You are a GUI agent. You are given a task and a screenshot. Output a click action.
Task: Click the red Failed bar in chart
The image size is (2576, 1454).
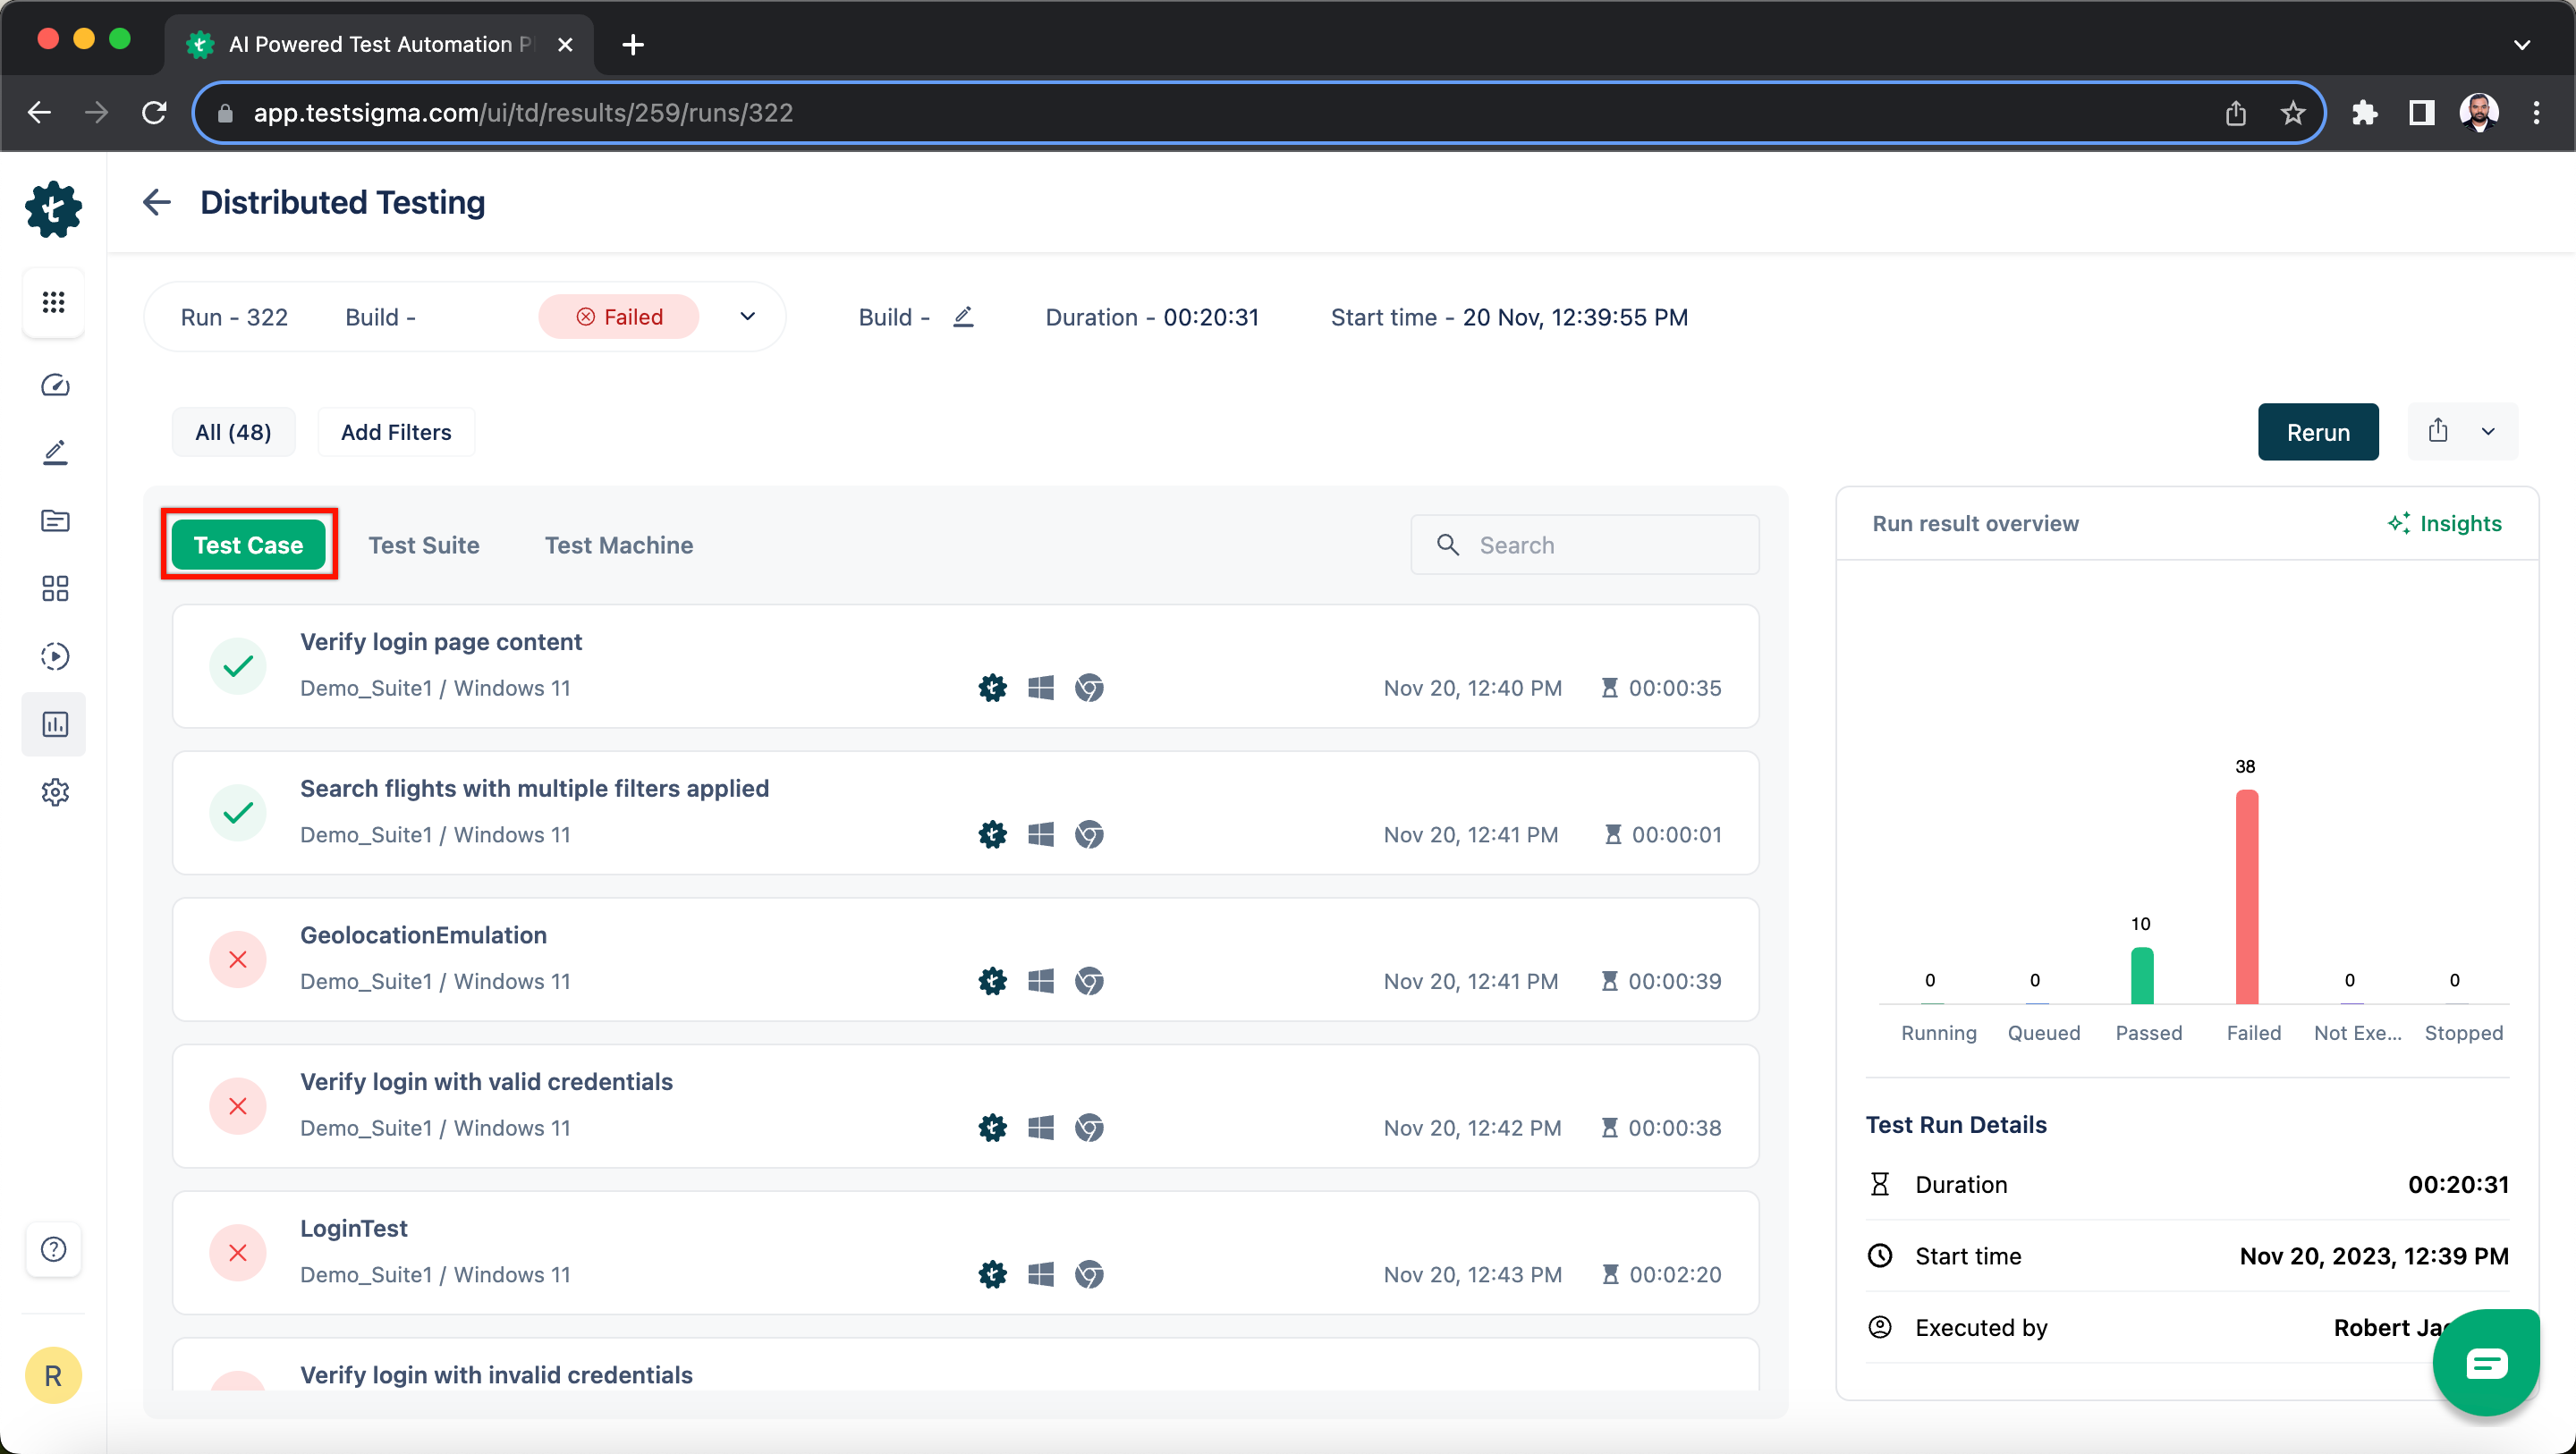(2246, 896)
